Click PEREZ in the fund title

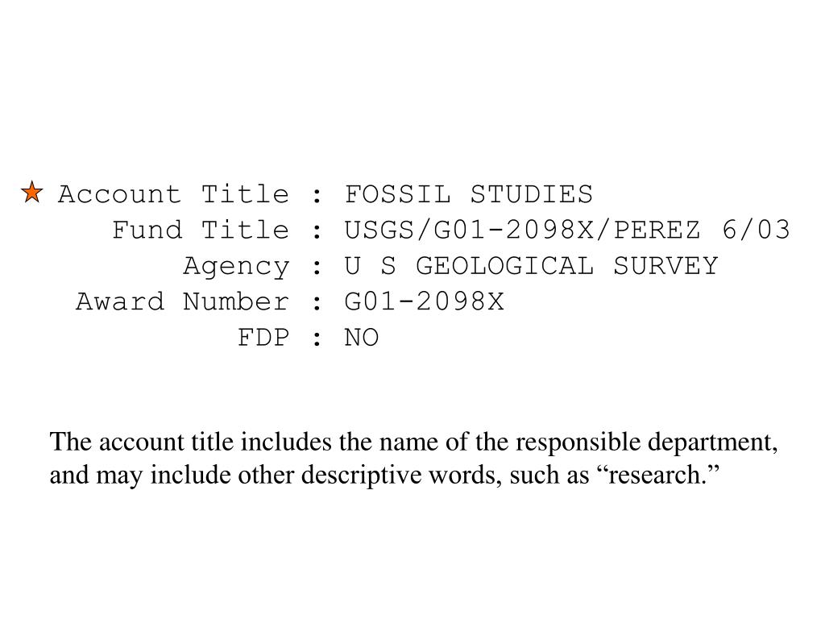point(657,231)
